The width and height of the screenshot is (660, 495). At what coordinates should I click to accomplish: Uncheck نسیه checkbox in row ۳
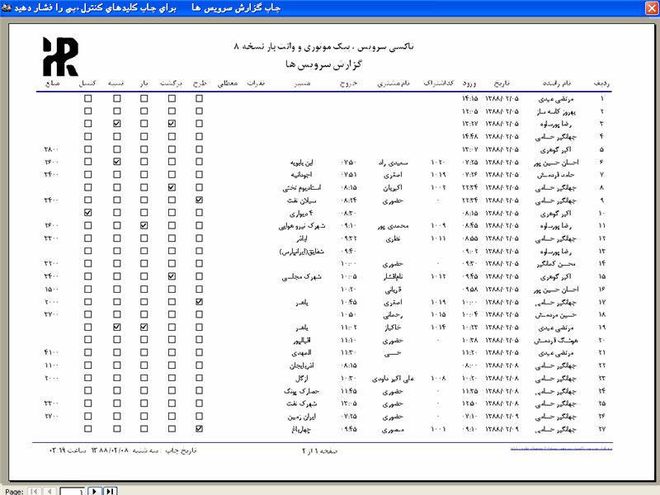117,124
